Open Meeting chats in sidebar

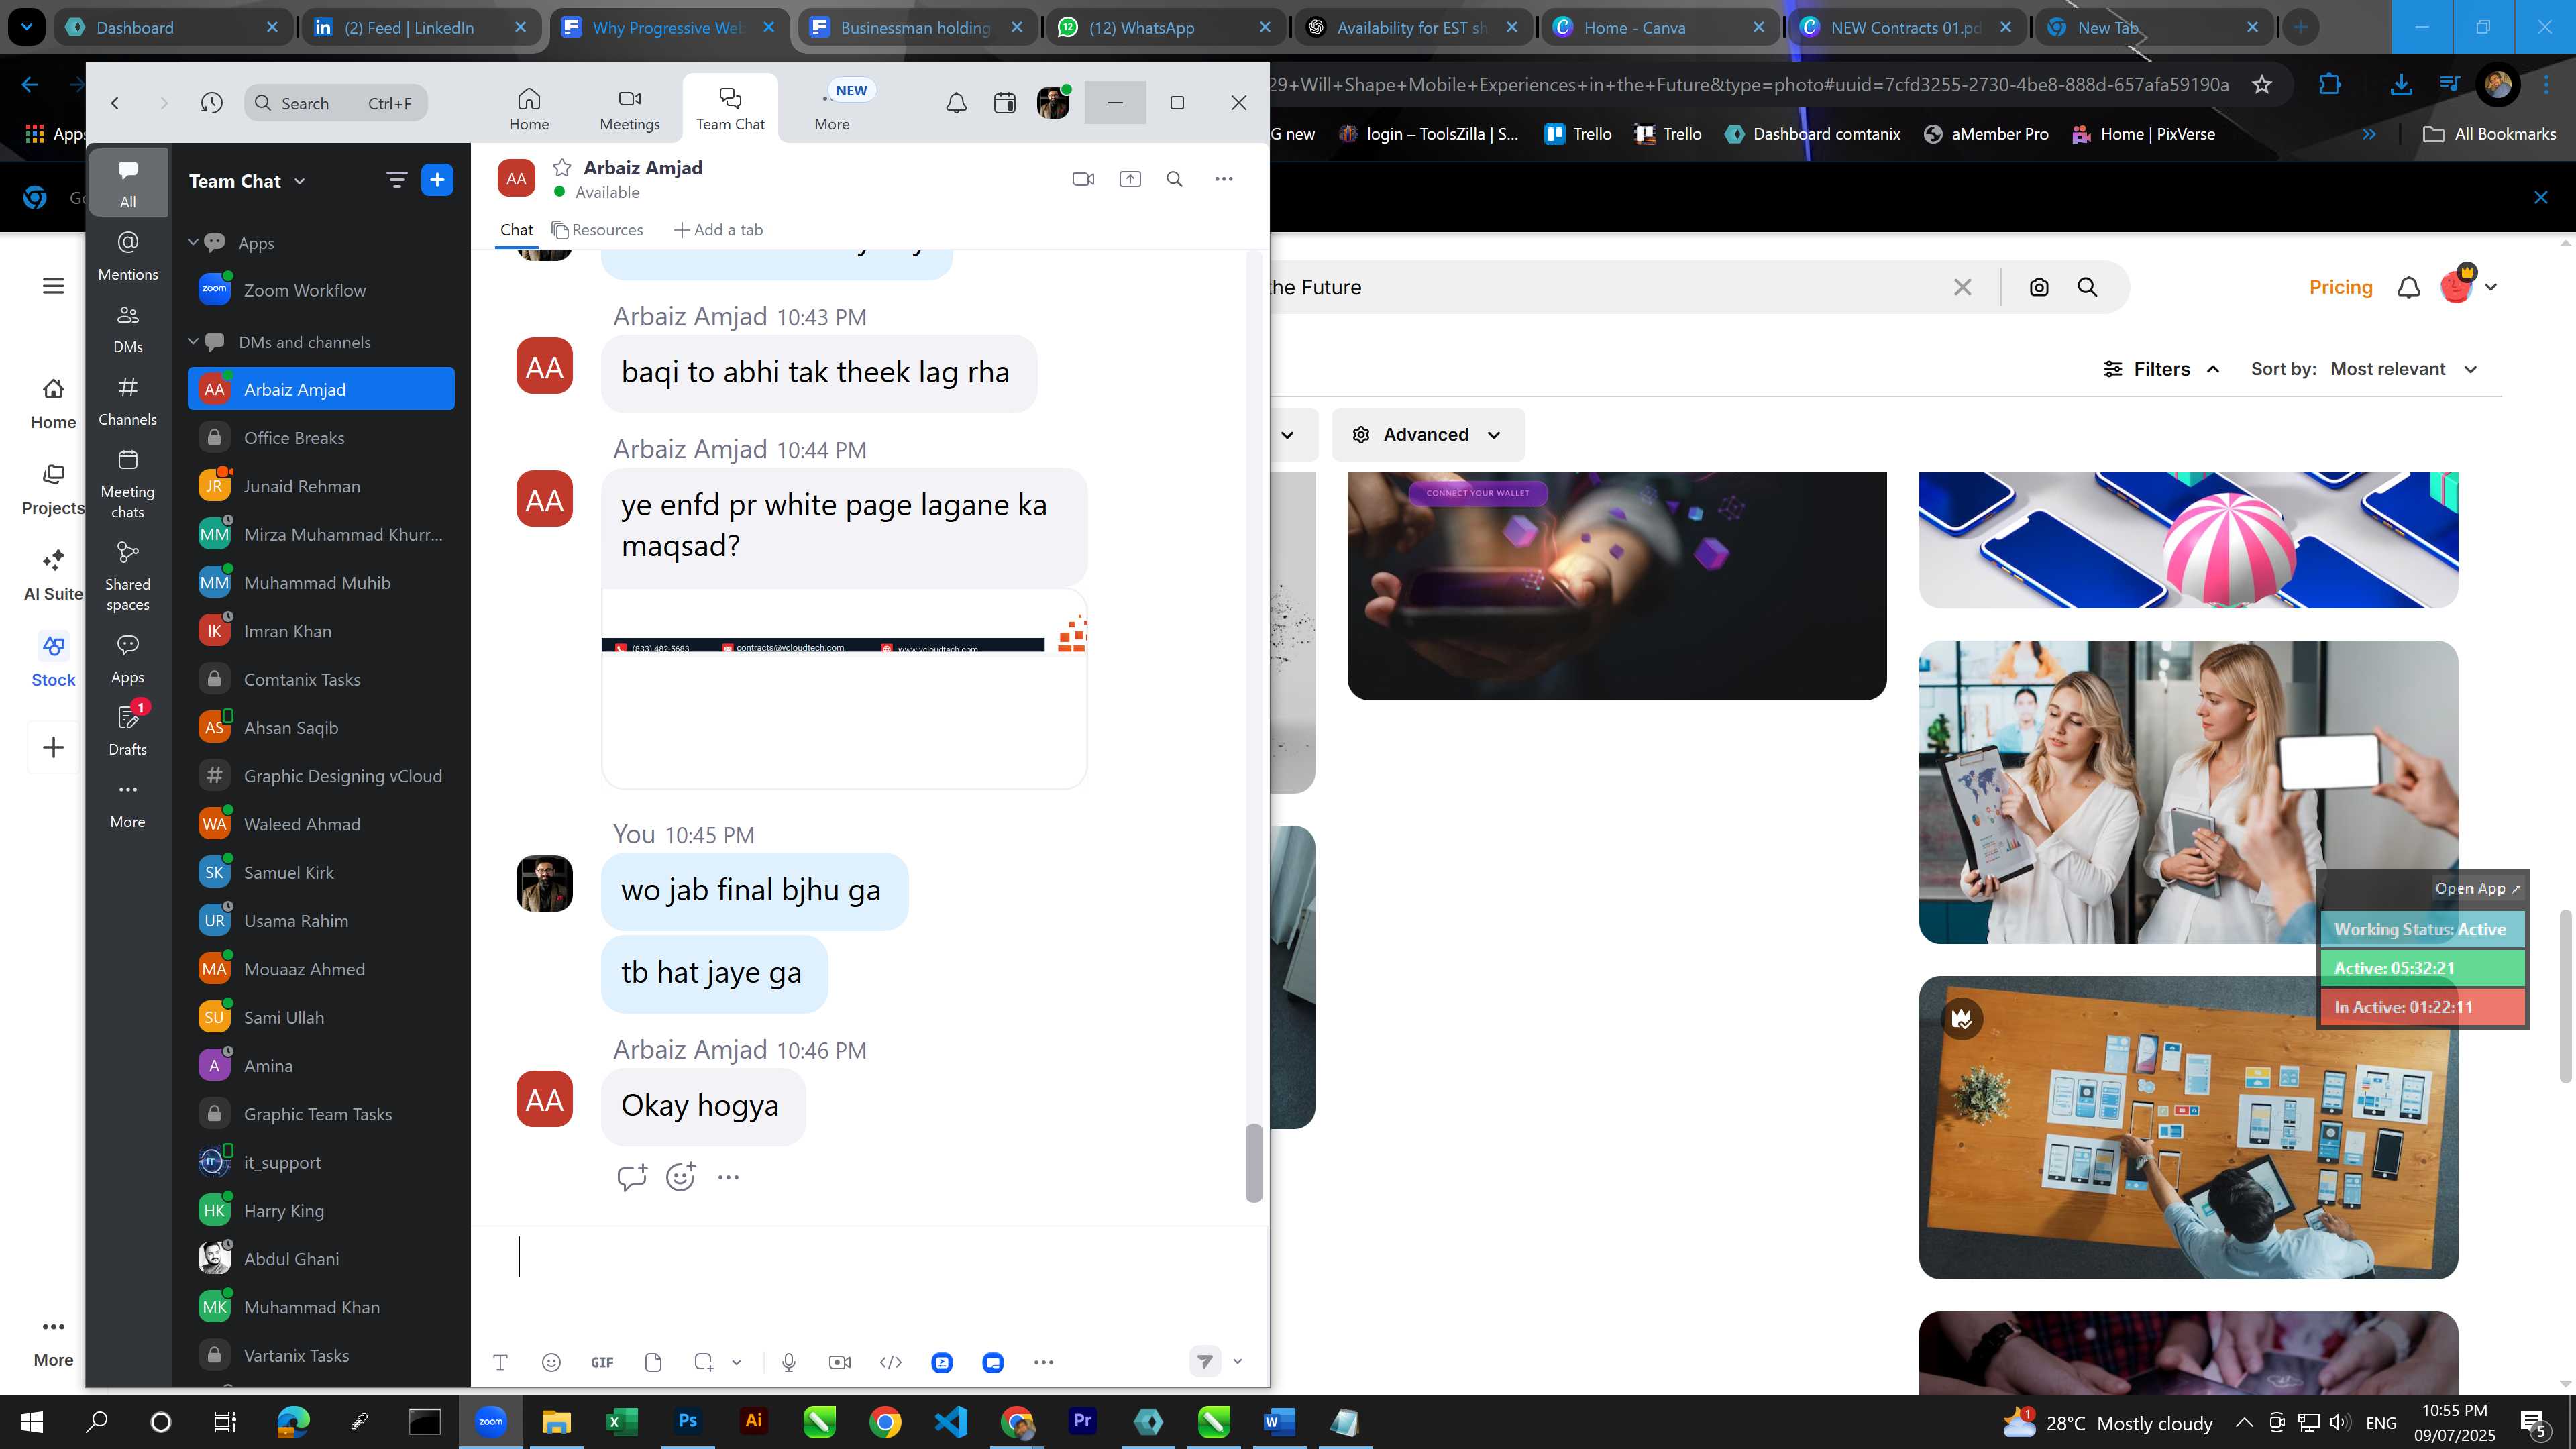coord(128,484)
